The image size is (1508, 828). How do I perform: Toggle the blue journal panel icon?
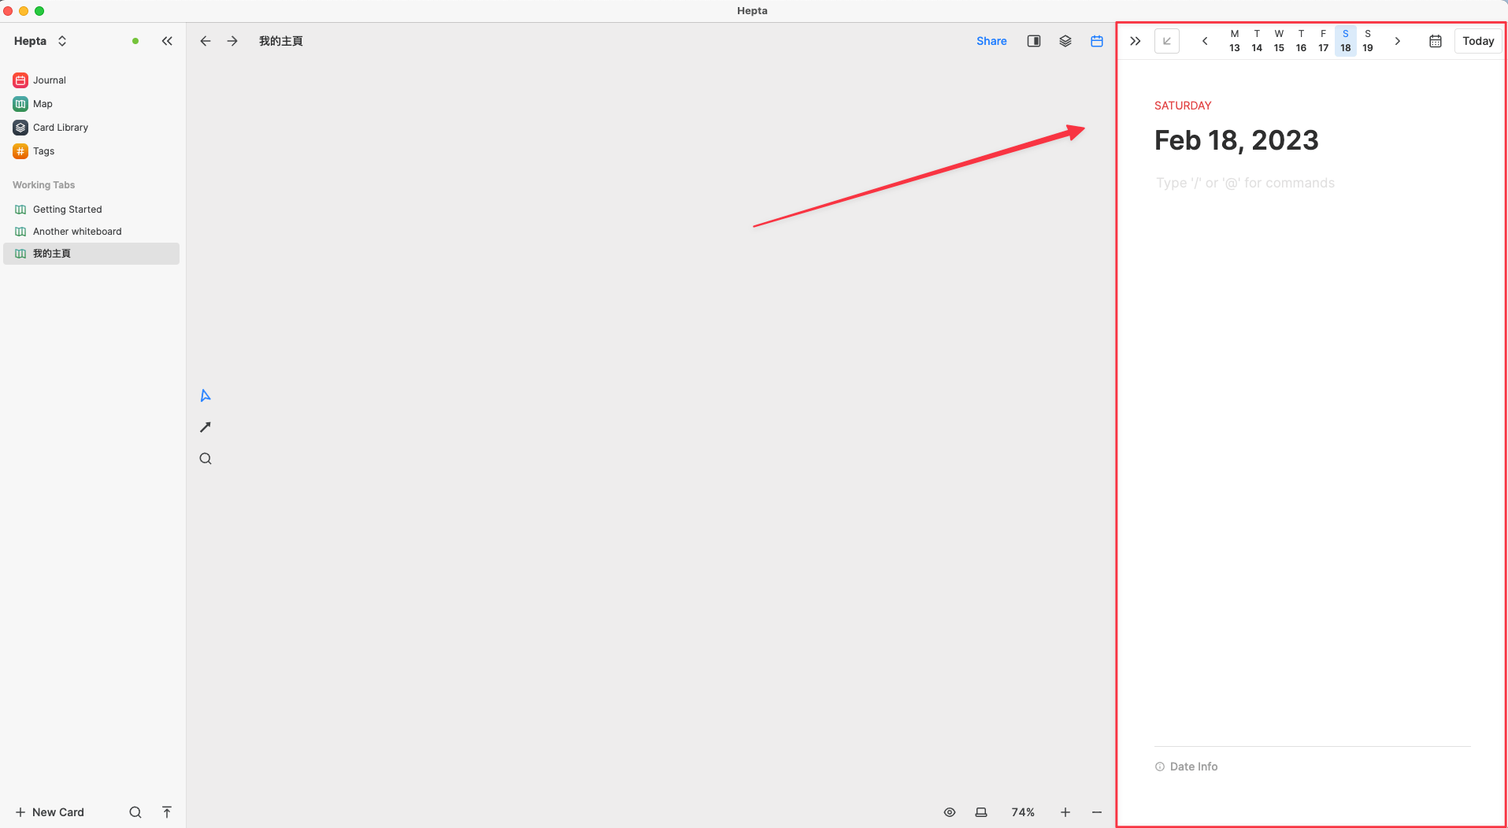1096,41
